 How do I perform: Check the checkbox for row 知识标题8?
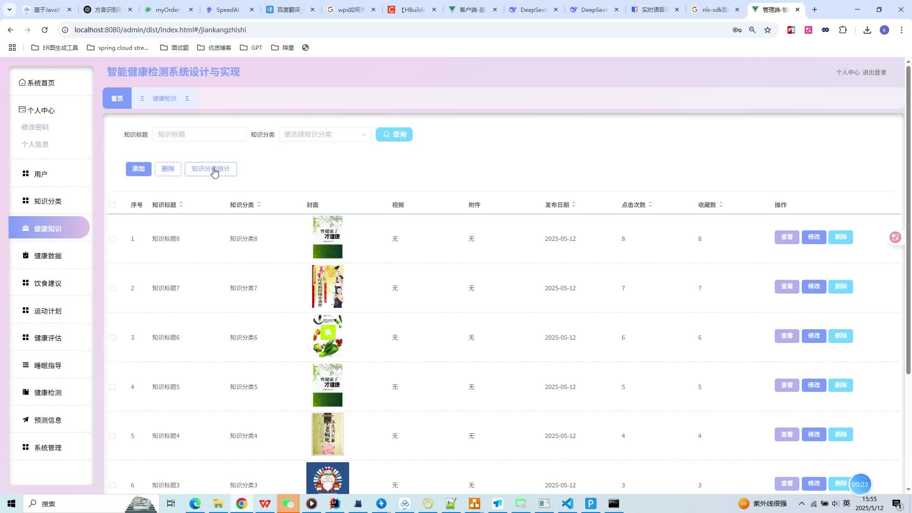pyautogui.click(x=113, y=239)
